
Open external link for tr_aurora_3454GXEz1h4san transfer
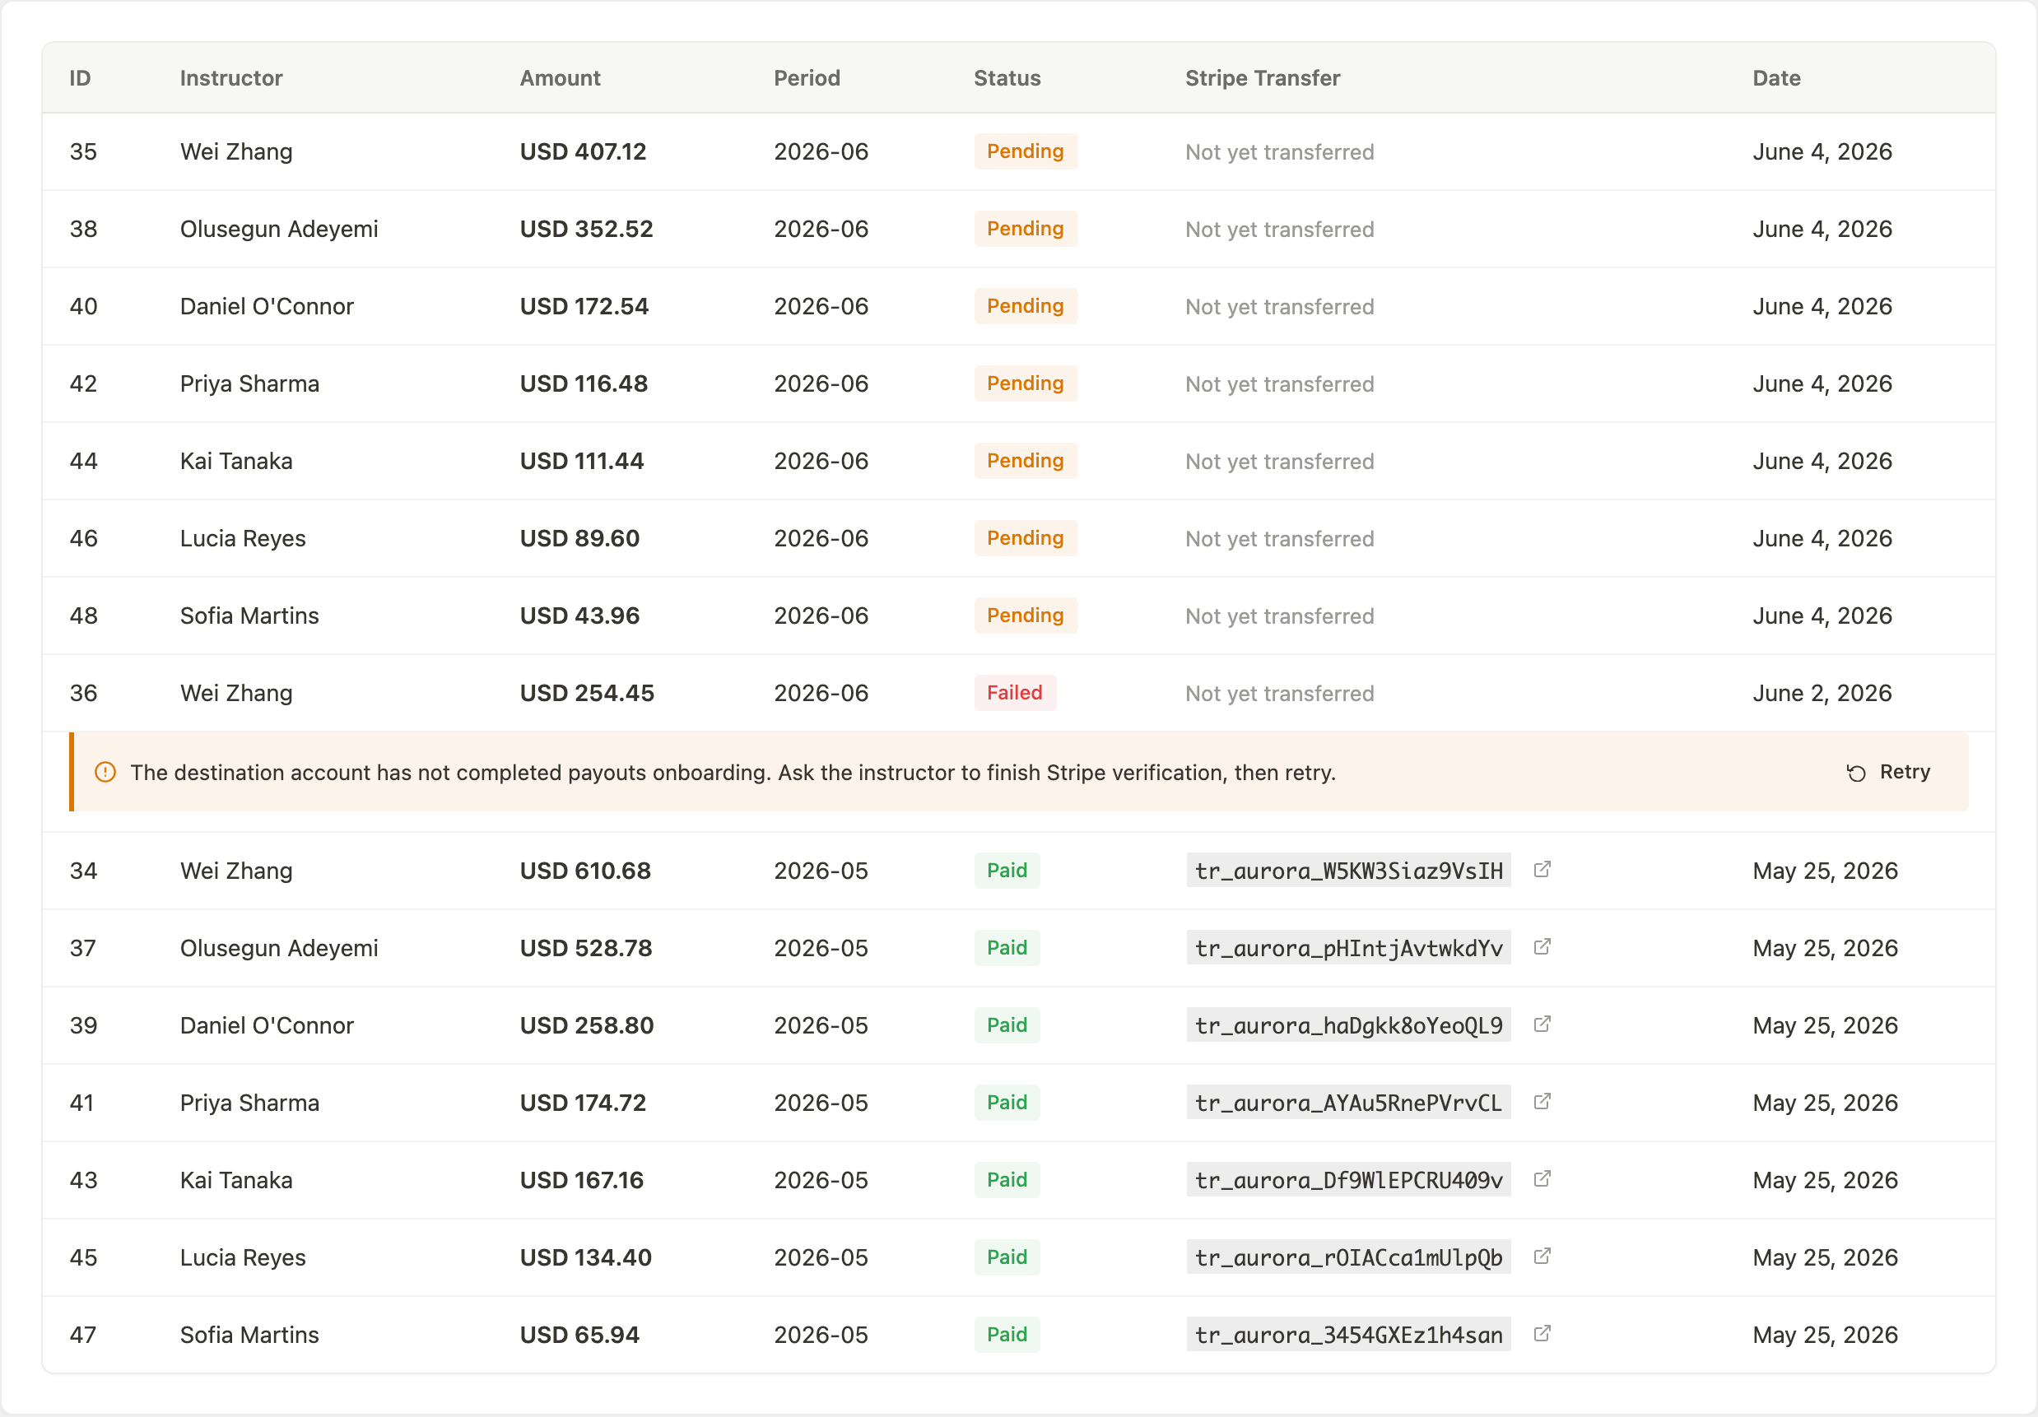click(1542, 1333)
